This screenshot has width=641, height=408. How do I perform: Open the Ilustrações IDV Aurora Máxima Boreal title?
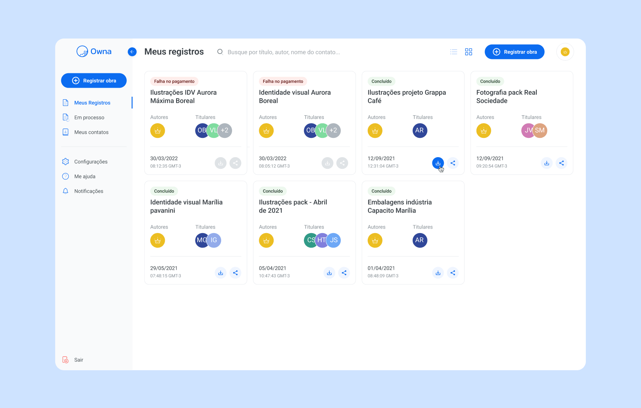point(183,97)
